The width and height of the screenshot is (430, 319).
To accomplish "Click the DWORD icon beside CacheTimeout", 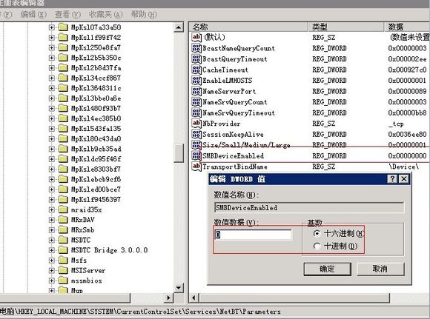I will click(x=196, y=70).
